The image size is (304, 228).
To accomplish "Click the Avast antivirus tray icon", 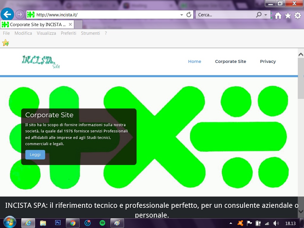I will pyautogui.click(x=240, y=223).
